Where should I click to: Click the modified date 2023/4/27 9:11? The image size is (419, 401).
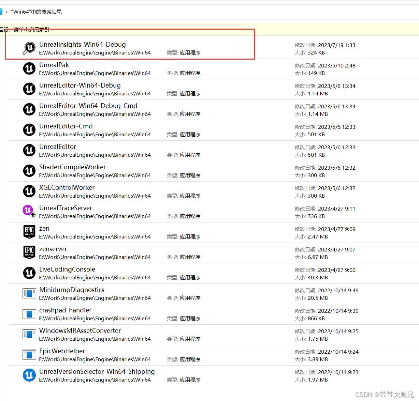(x=336, y=209)
